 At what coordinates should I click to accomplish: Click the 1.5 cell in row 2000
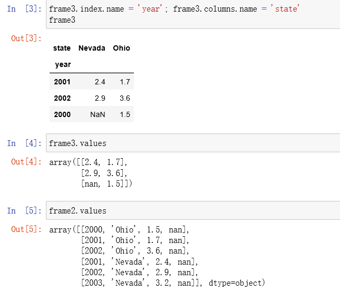pos(125,114)
